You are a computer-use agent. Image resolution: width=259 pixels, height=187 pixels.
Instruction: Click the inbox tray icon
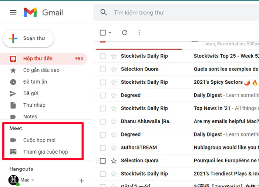13,59
